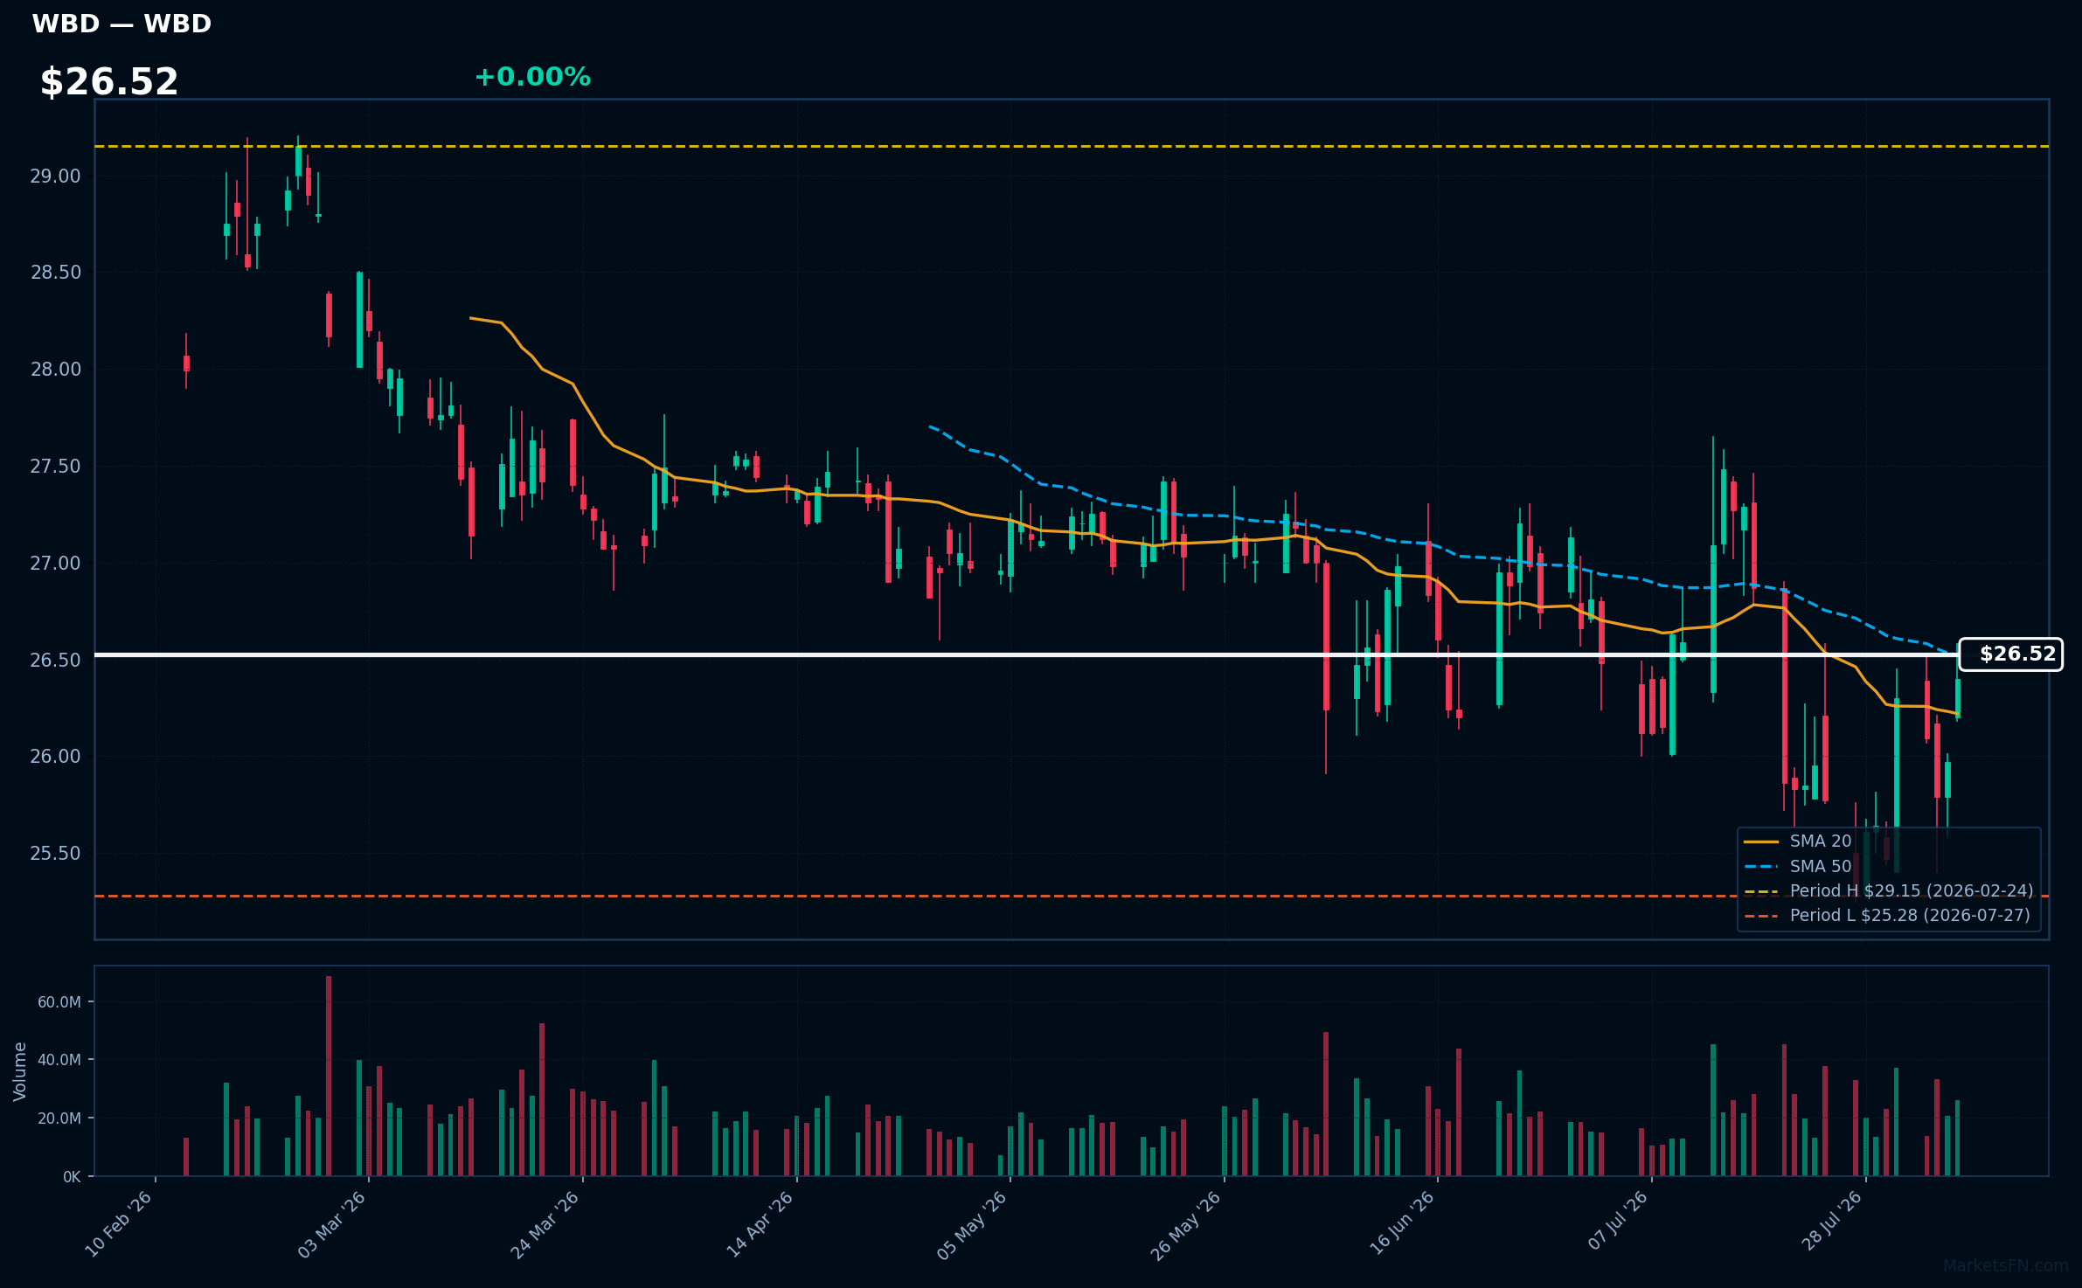Click the 03 Mar '26 date label

click(331, 1224)
